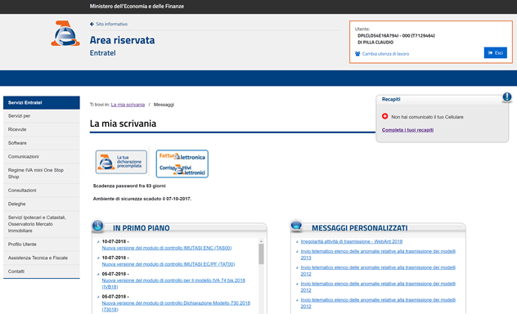Click the Messaggi Personalizzati speech bubble icon
The image size is (517, 314).
296,225
